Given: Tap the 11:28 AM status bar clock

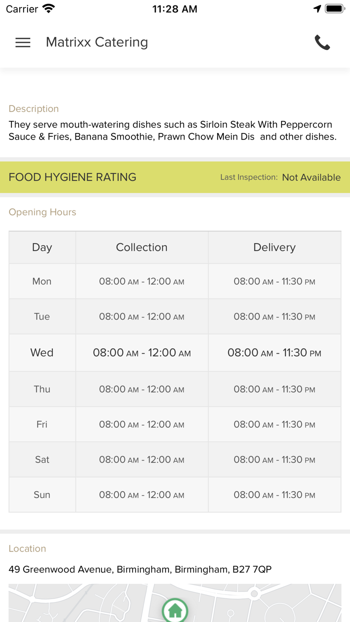Looking at the screenshot, I should click(x=174, y=7).
